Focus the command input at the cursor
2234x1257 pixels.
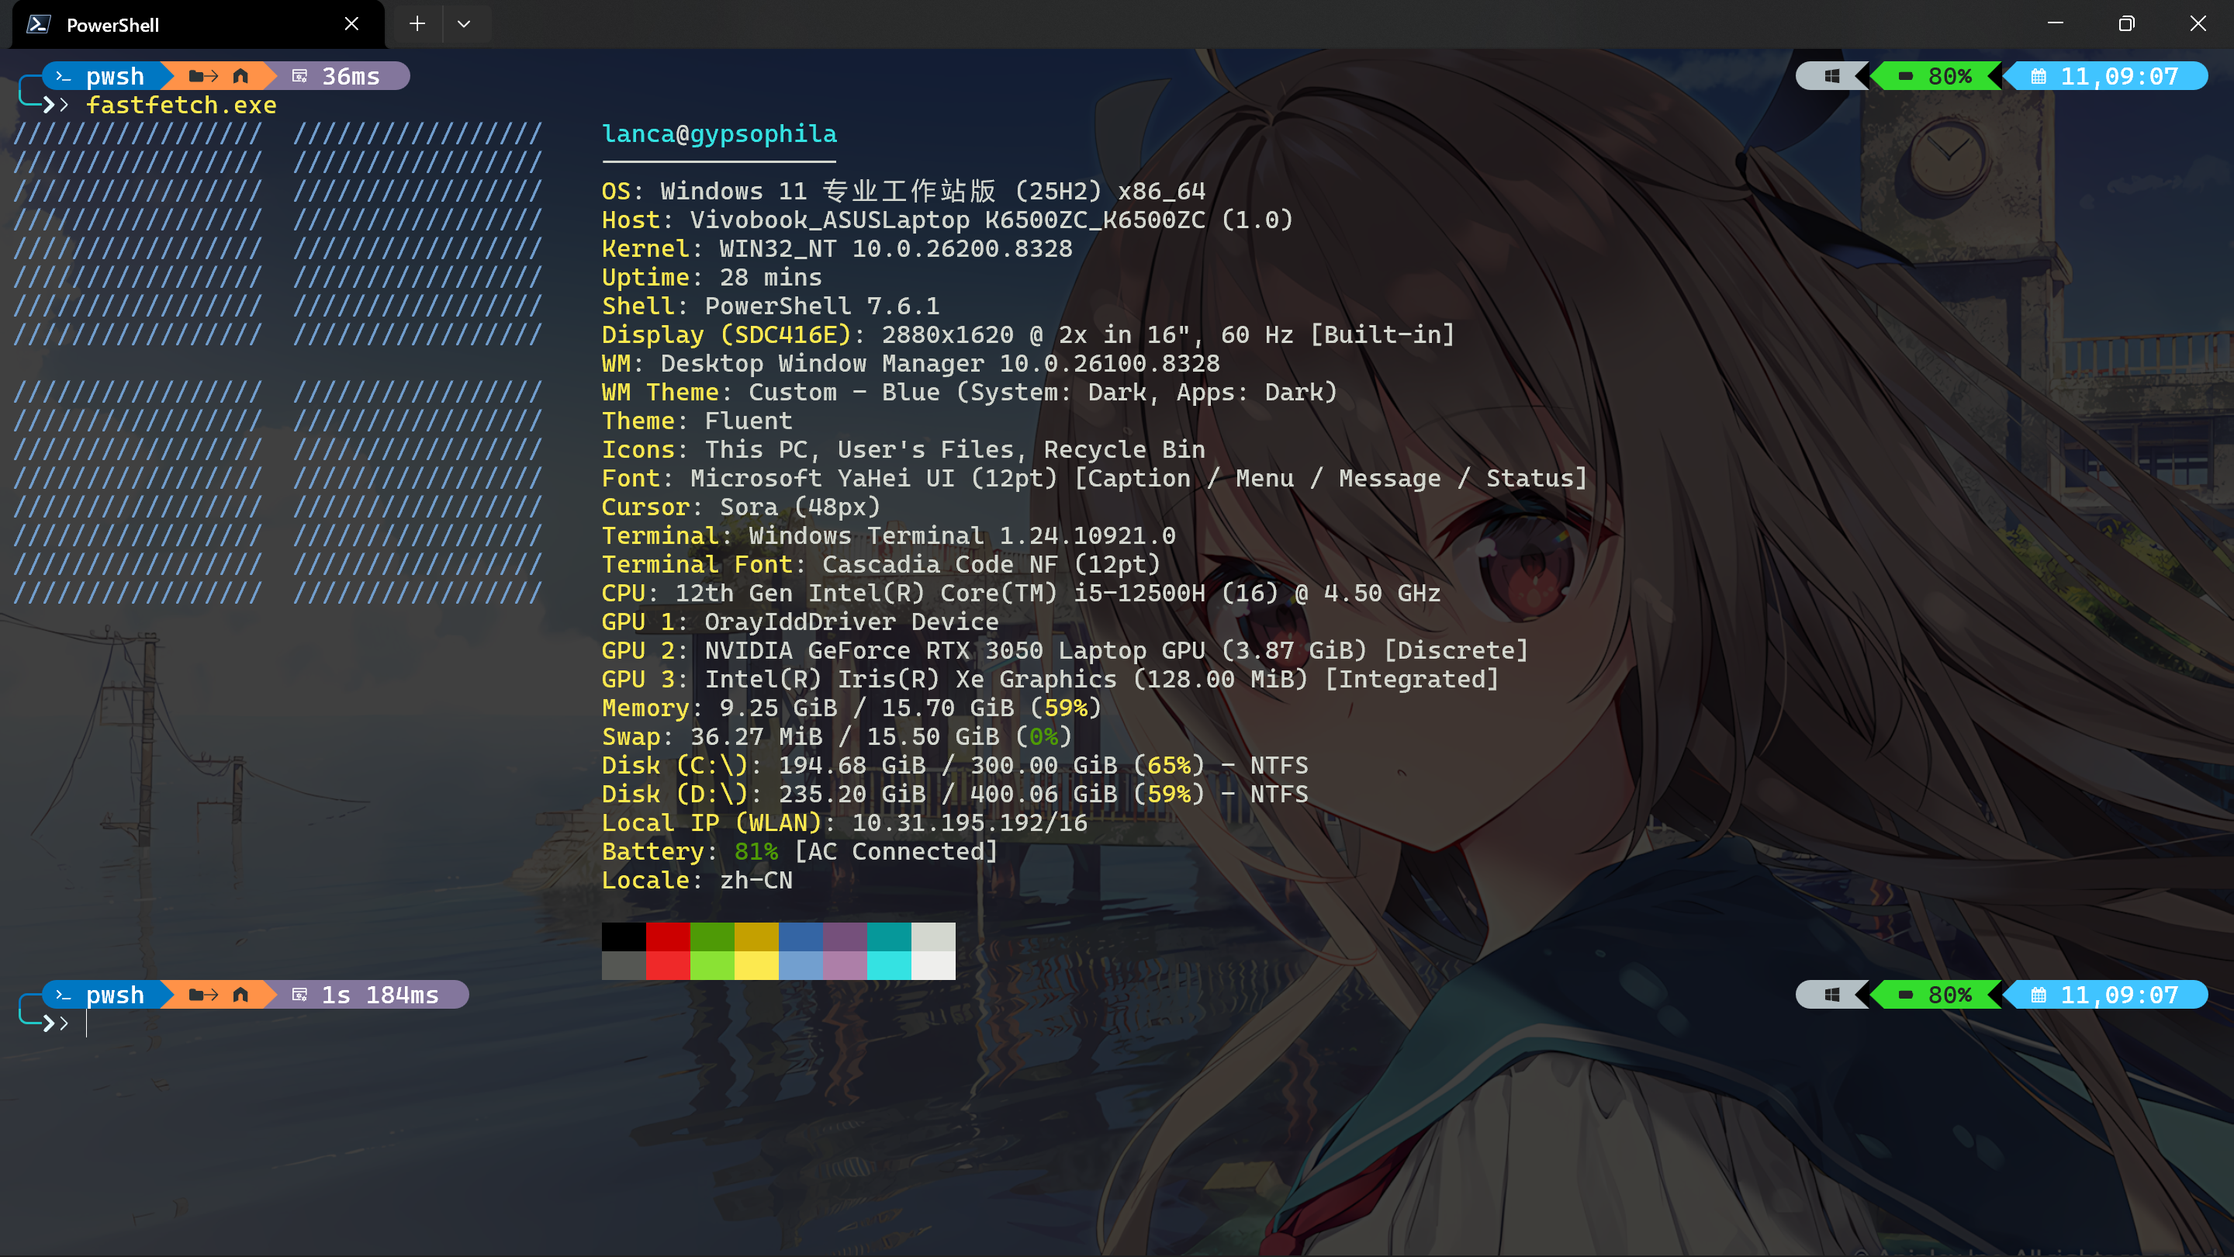(87, 1023)
